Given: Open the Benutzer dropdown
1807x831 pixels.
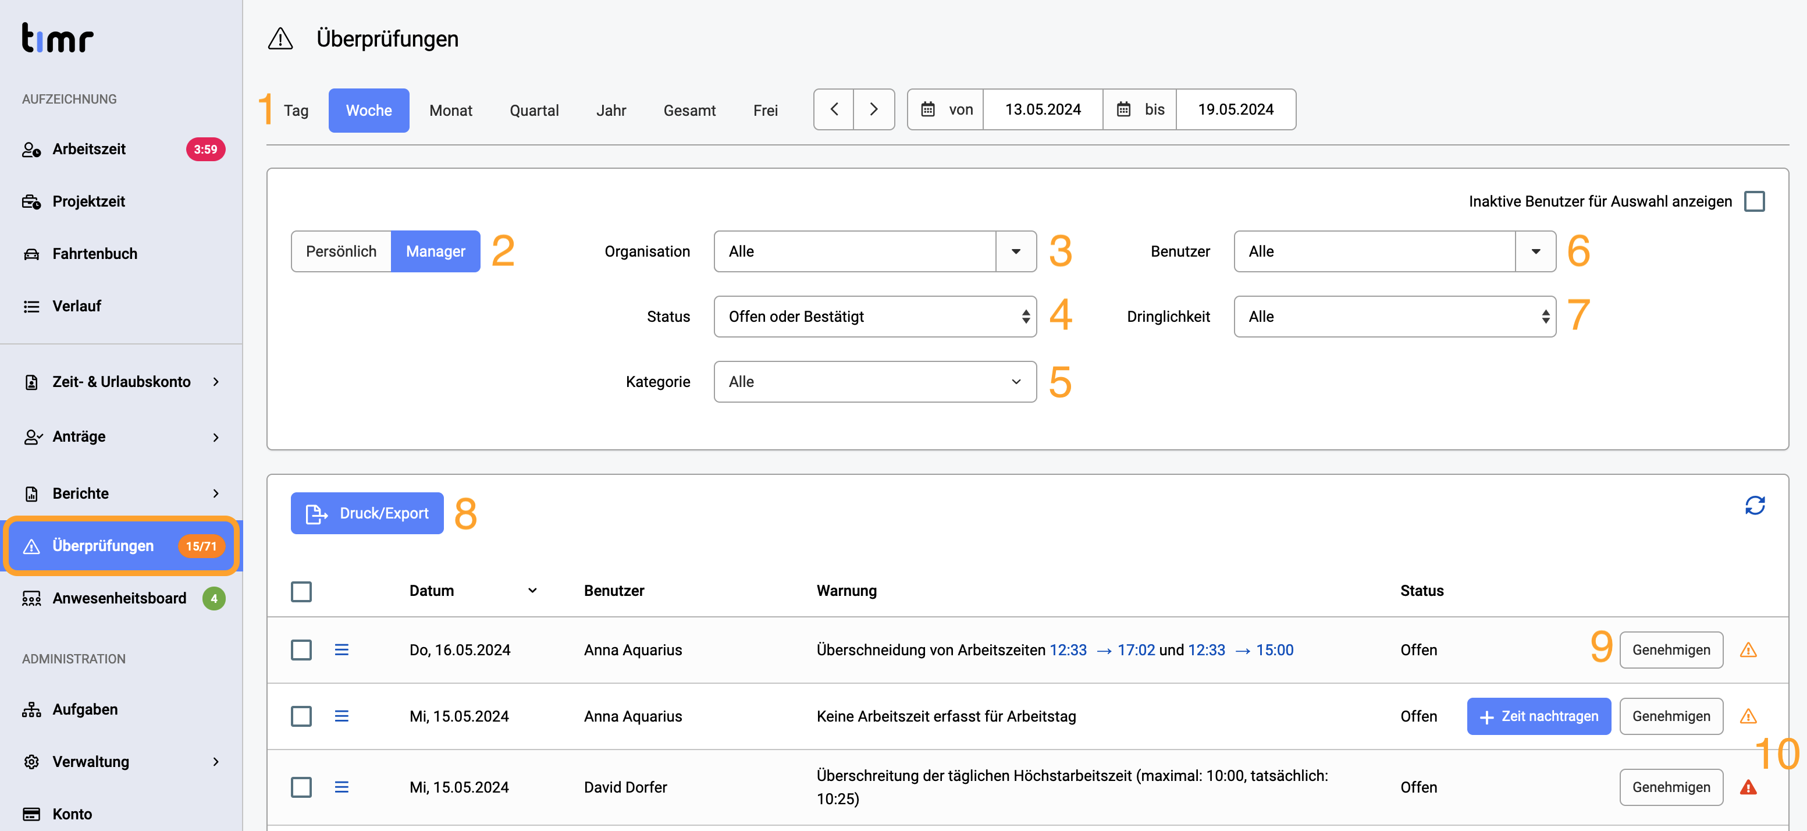Looking at the screenshot, I should pos(1395,251).
